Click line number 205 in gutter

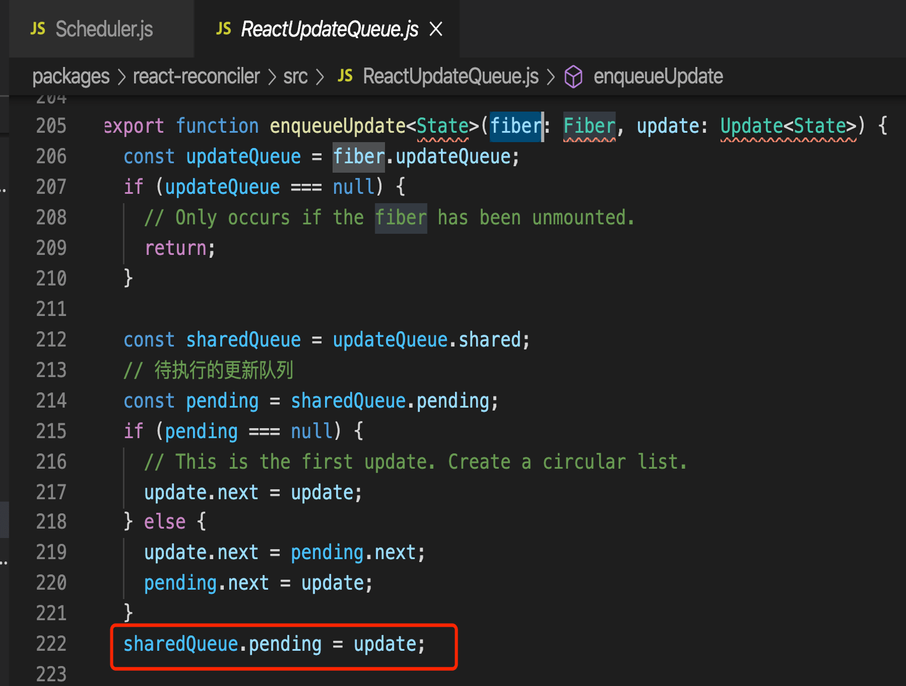click(x=51, y=126)
